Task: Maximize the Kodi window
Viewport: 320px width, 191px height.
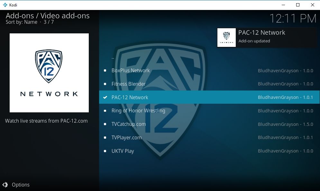Action: (298, 5)
